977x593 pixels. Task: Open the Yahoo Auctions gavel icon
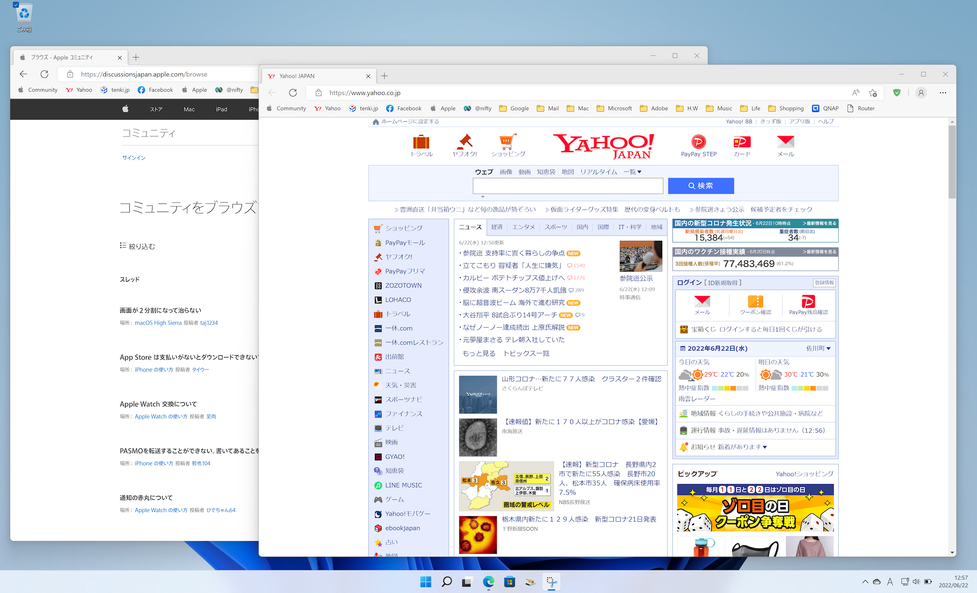pyautogui.click(x=464, y=142)
